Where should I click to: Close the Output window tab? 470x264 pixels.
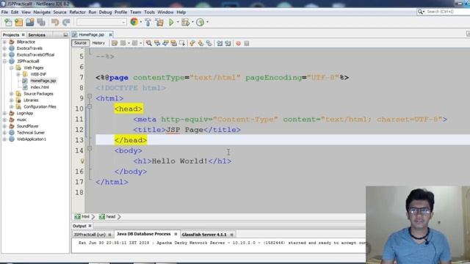pyautogui.click(x=90, y=226)
